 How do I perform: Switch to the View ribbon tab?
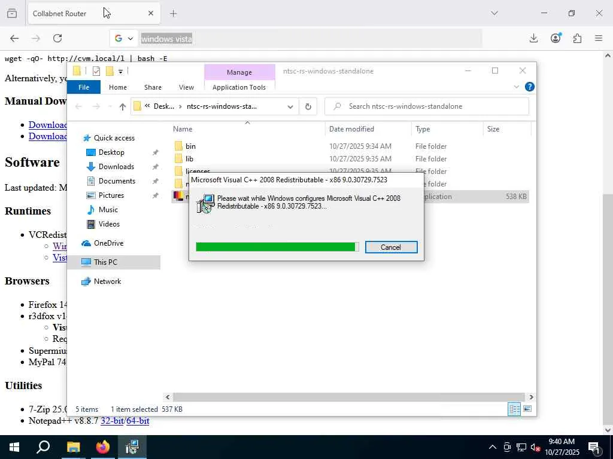pos(186,87)
